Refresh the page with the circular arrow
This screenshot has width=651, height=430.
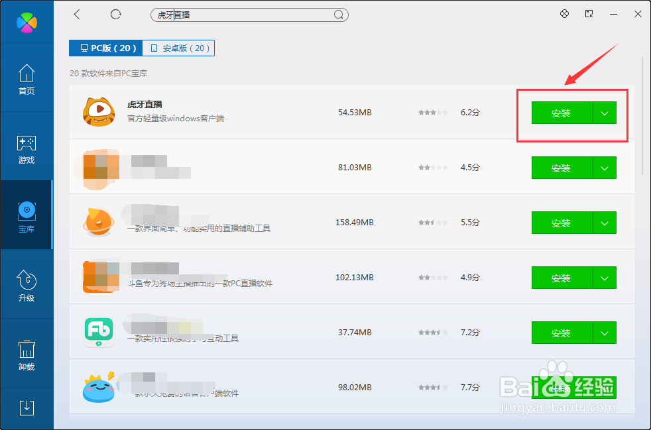coord(116,15)
